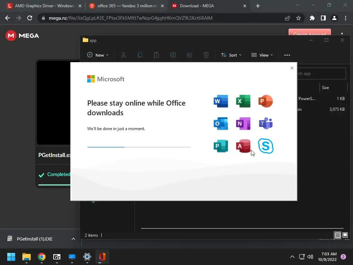
Task: Click the Rename icon in Explorer toolbar
Action: coord(173,55)
